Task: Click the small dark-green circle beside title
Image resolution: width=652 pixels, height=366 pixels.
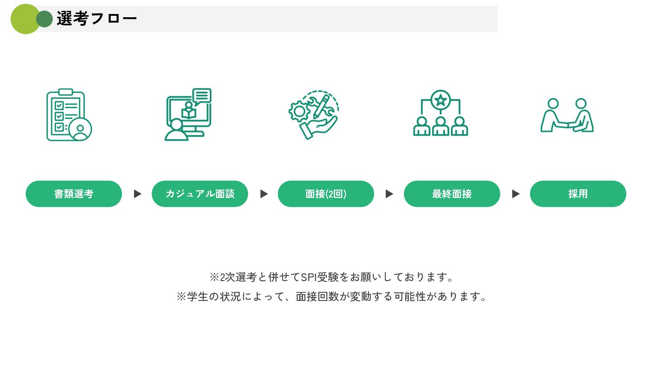Action: point(44,19)
